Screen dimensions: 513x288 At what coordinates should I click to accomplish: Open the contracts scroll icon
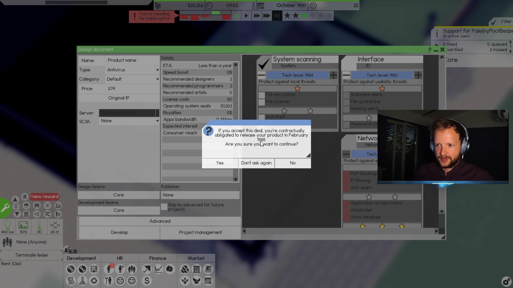71,281
